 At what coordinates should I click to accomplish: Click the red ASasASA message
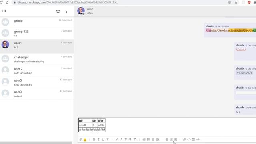[241, 50]
